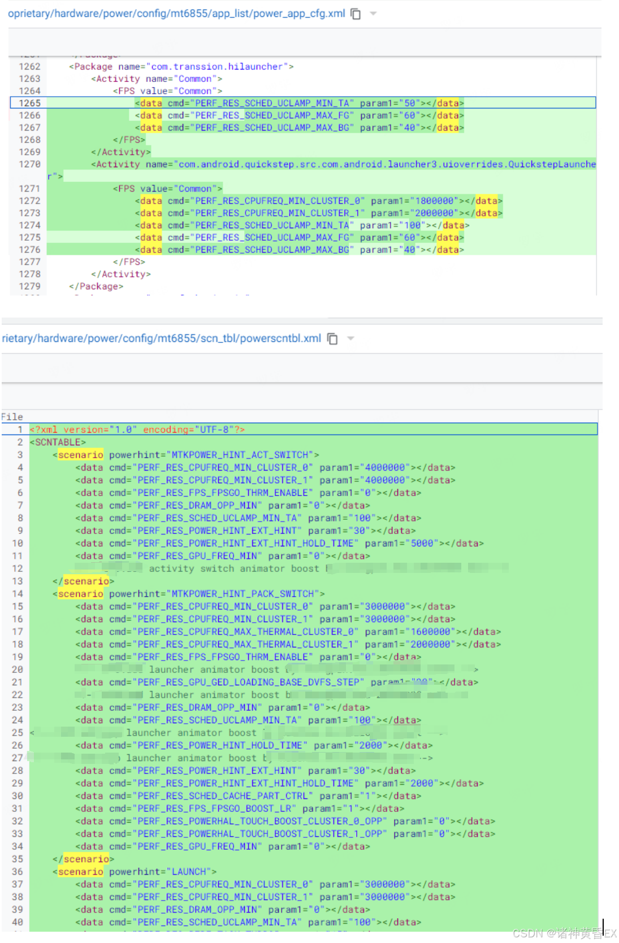This screenshot has width=619, height=943.
Task: Click scenario powerhint="LAUNCH" line
Action: pos(135,872)
